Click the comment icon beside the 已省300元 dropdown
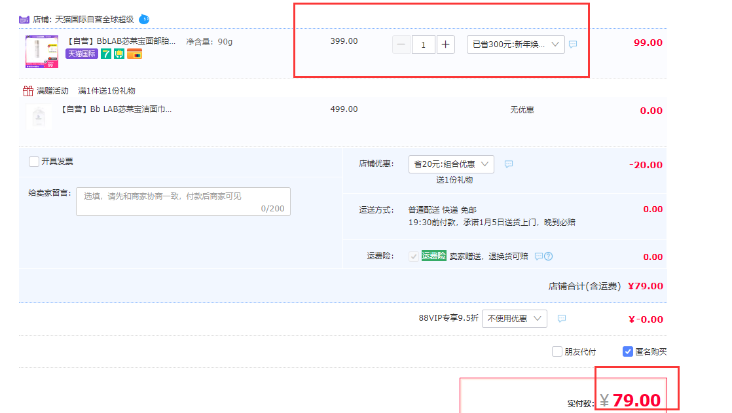 573,45
